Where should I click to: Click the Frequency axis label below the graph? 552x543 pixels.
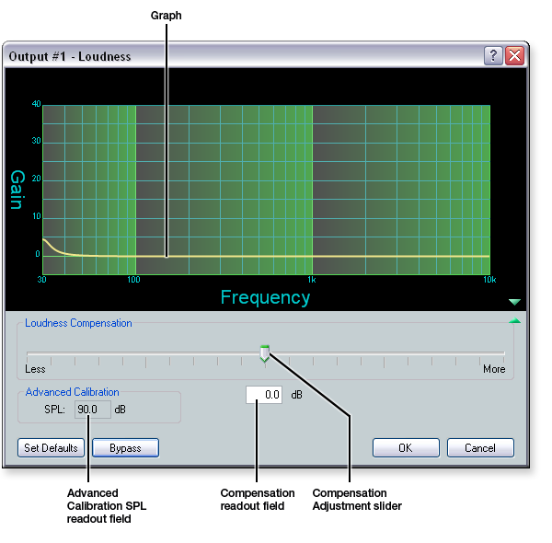[x=265, y=297]
